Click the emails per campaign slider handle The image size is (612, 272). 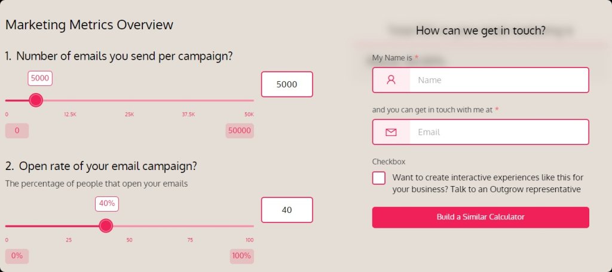click(36, 100)
